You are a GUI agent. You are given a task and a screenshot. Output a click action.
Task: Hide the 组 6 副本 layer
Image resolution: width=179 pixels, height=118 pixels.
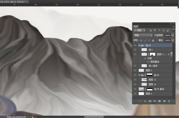tap(135, 66)
